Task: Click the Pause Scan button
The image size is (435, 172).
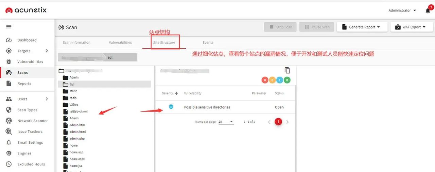Action: click(317, 27)
